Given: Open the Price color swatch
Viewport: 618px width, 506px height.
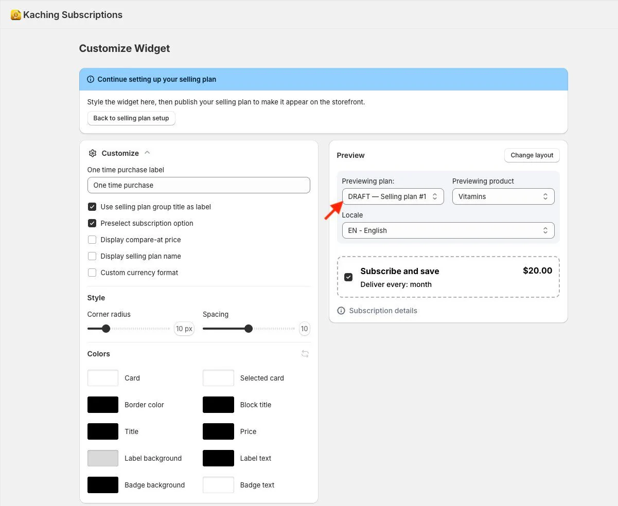Looking at the screenshot, I should pos(218,431).
